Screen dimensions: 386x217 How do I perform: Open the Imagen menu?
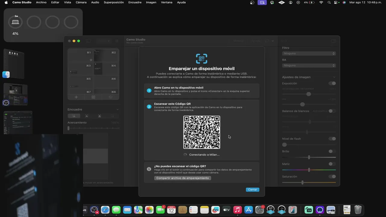pyautogui.click(x=151, y=2)
